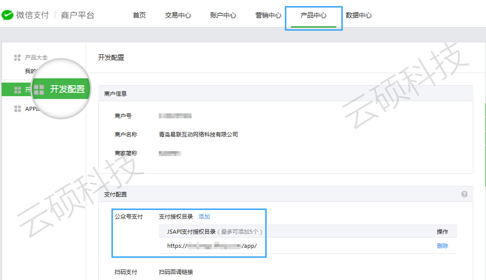Screen dimensions: 486x280
Task: Click the 商户平台 header title
Action: 78,15
